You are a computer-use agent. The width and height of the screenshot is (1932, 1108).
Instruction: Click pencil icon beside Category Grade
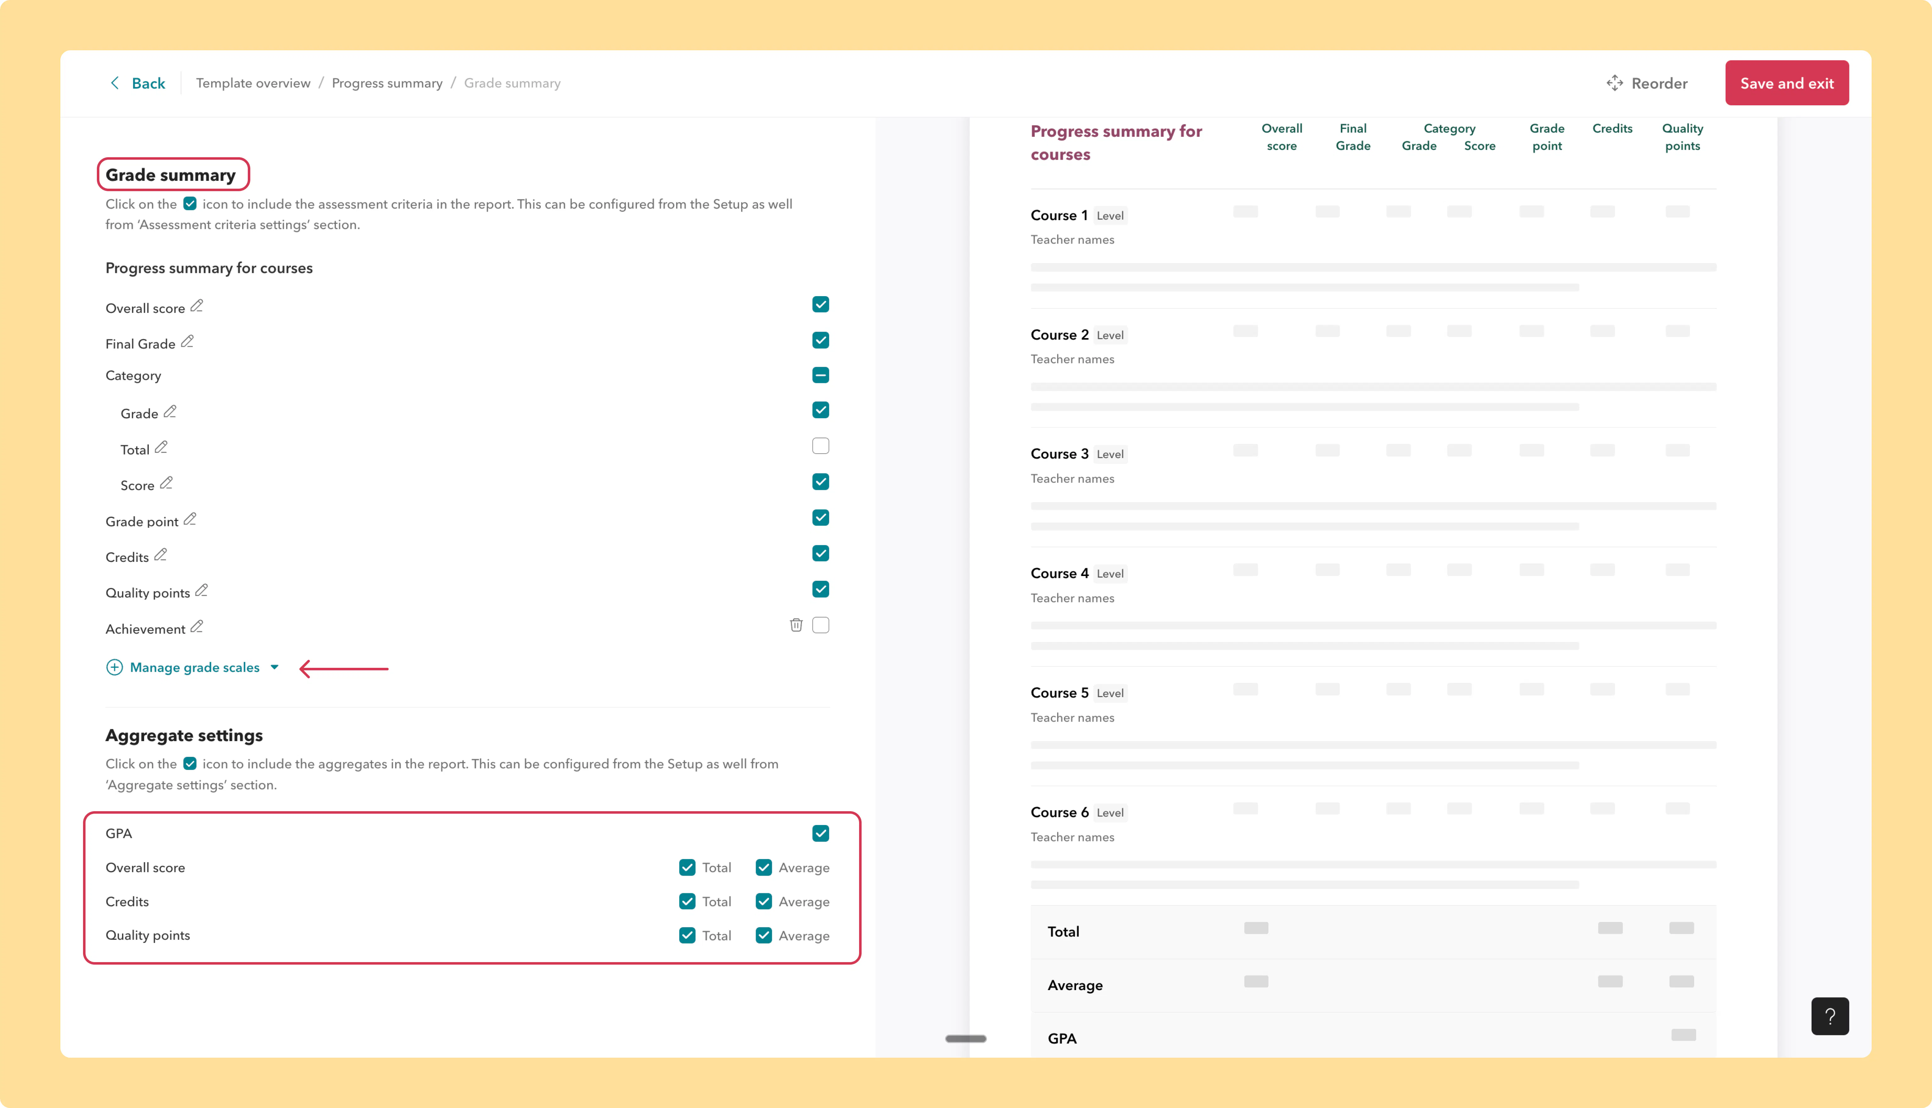pyautogui.click(x=170, y=412)
